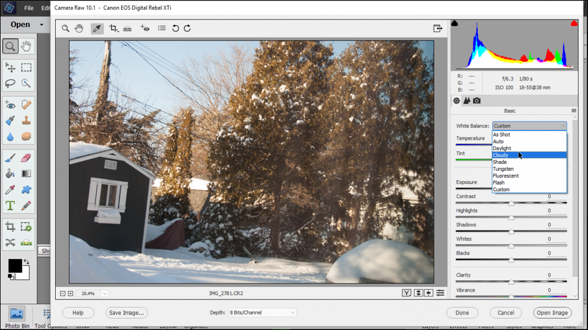This screenshot has height=330, width=588.
Task: Open Camera Raw preferences dialog
Action: point(161,28)
